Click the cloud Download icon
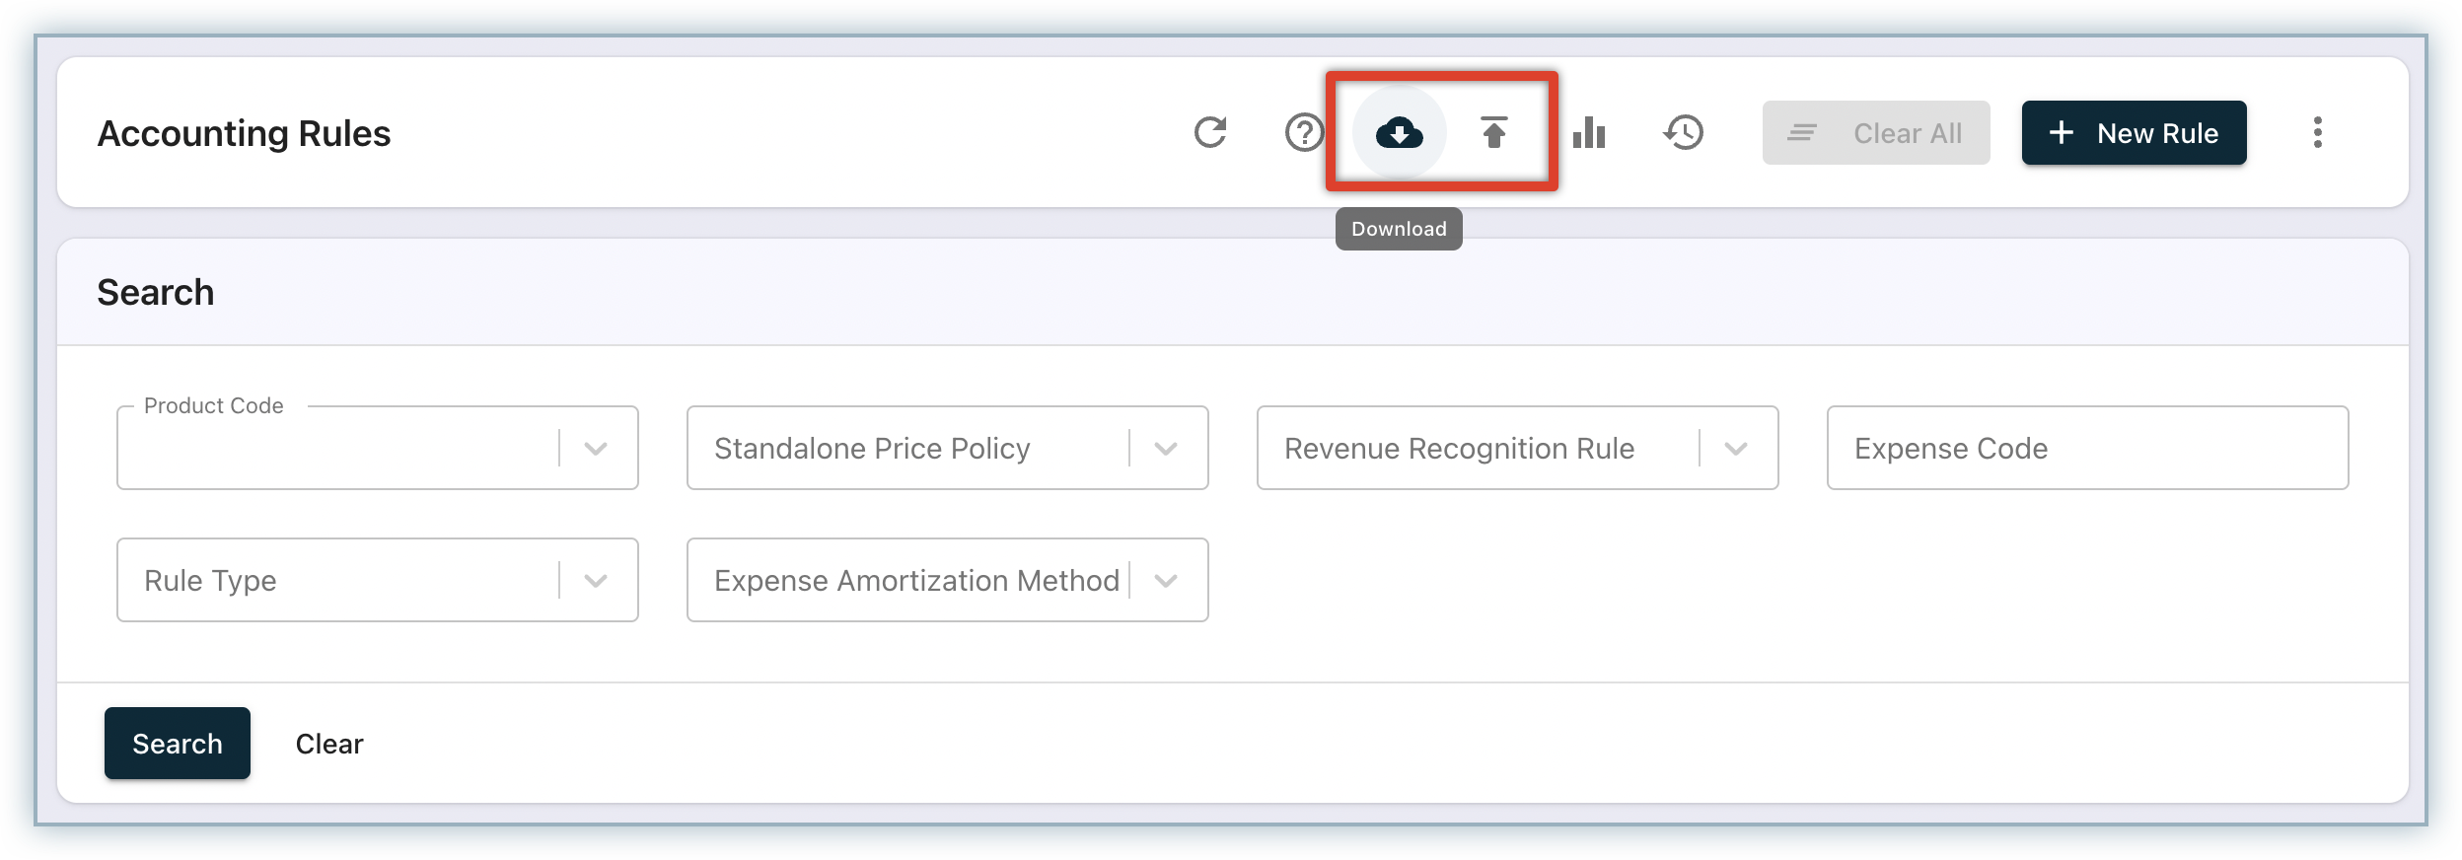Image resolution: width=2462 pixels, height=860 pixels. point(1399,132)
